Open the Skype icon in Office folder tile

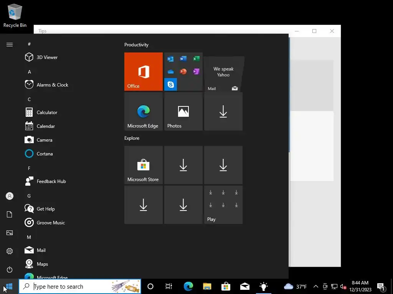click(x=171, y=85)
